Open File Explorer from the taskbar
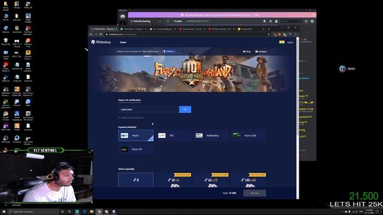This screenshot has height=215, width=383. (x=92, y=211)
